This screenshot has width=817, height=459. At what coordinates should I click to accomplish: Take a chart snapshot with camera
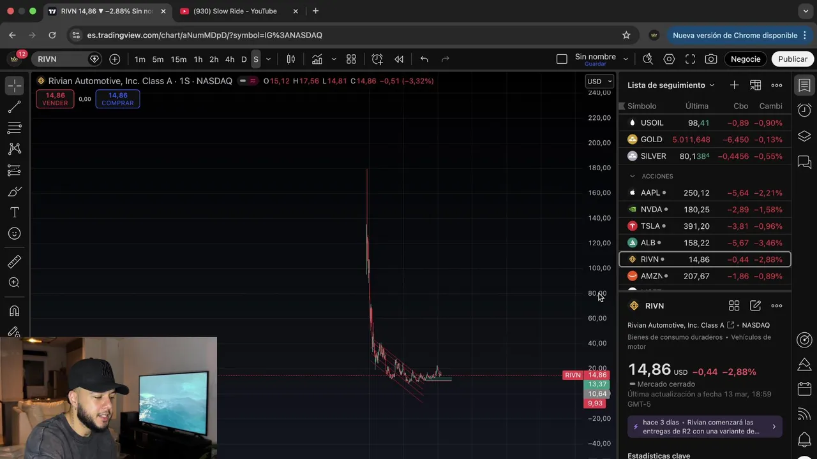711,59
